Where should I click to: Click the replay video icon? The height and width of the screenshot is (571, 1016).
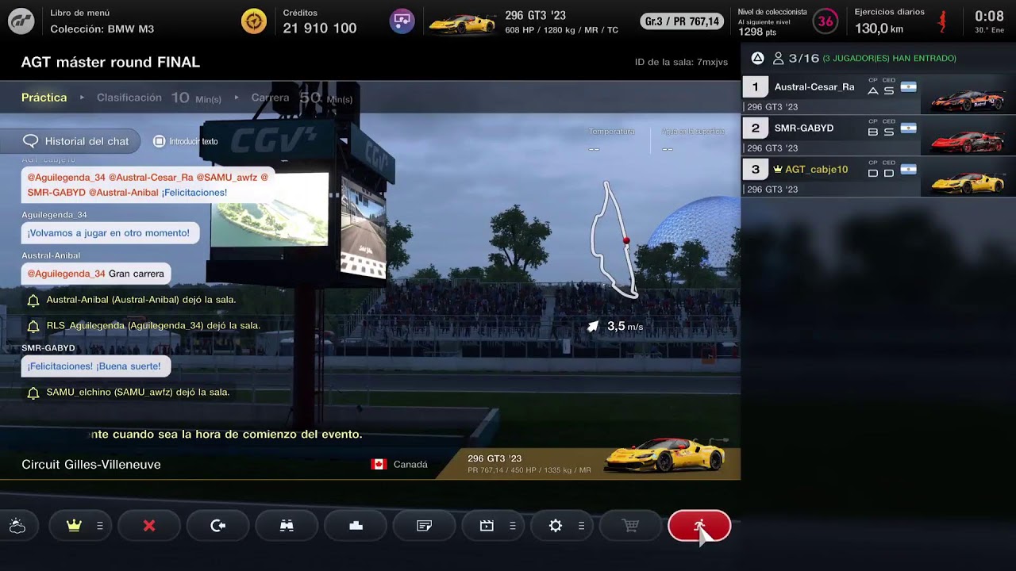(x=494, y=526)
